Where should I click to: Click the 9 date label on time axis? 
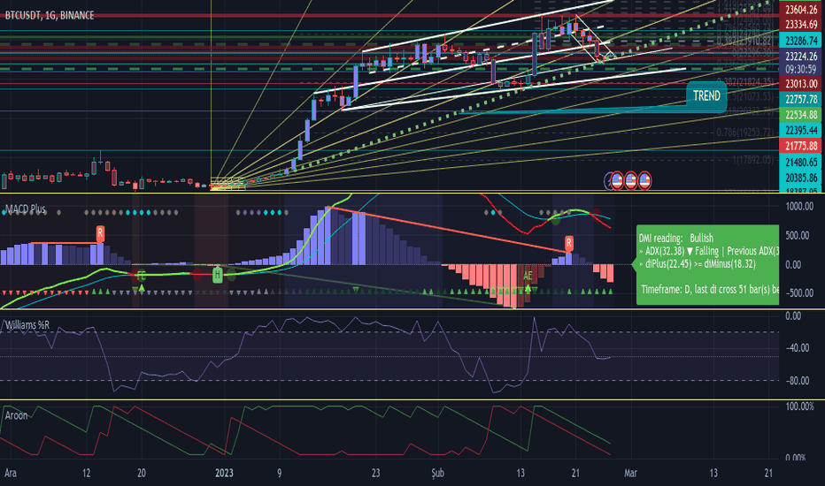(279, 473)
